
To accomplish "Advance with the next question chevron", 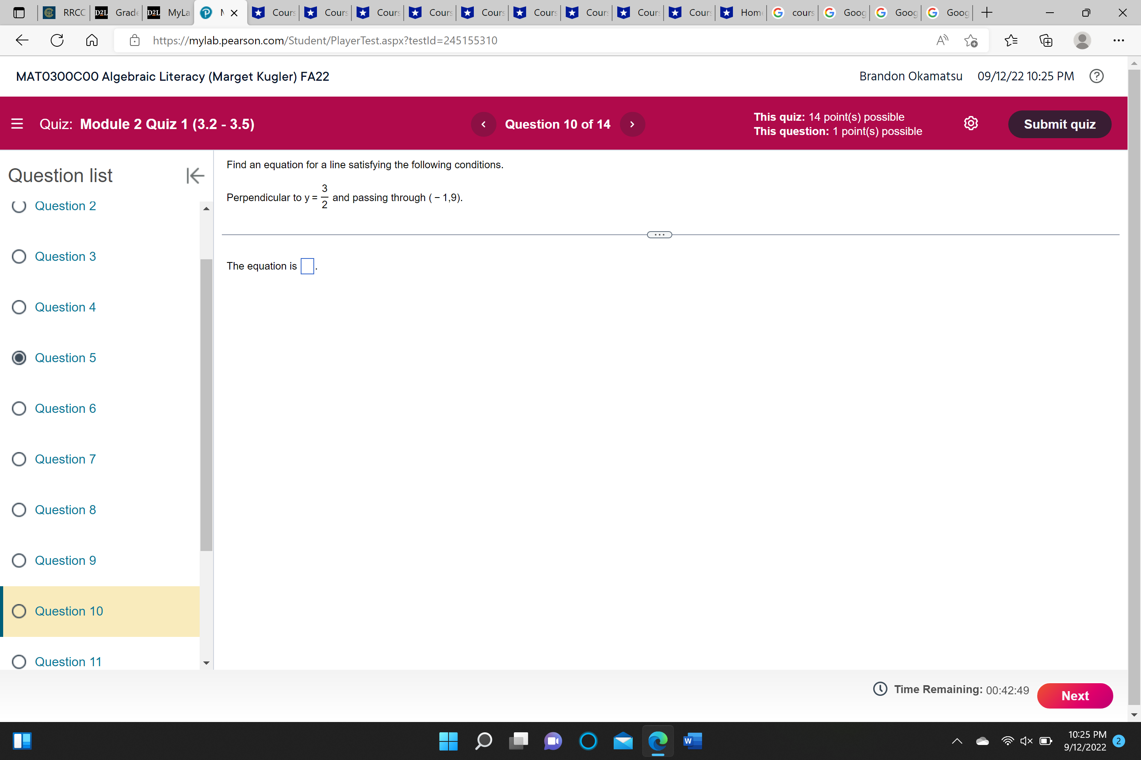I will [632, 124].
